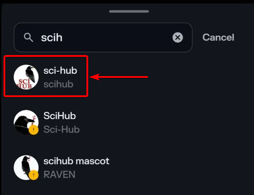Click the 'RAVEN' subtitle text
Screen dimensions: 254x195
point(59,174)
